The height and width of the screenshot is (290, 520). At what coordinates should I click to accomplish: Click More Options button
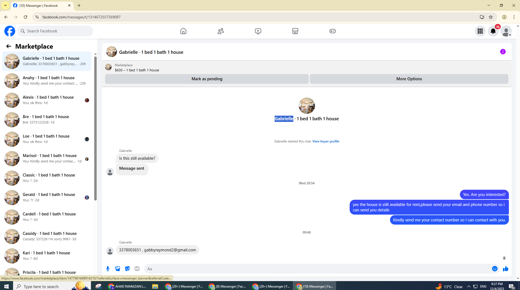click(409, 79)
